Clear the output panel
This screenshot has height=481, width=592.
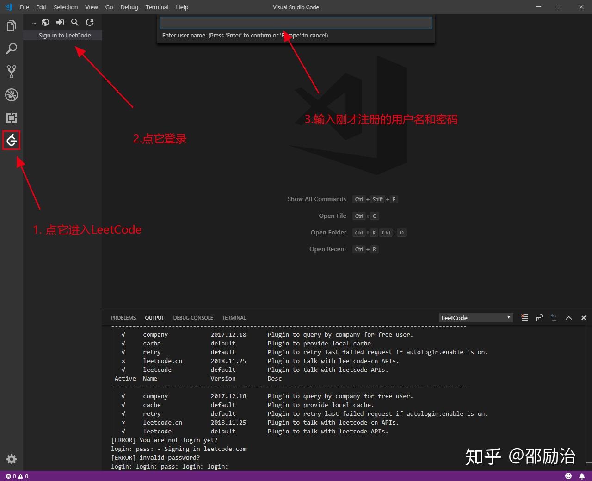(x=524, y=318)
